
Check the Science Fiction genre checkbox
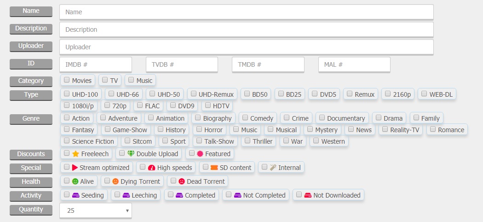pyautogui.click(x=67, y=140)
